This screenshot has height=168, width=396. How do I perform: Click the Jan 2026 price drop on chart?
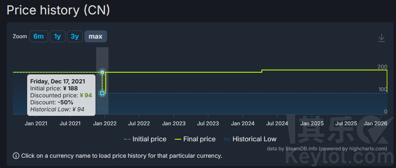[387, 81]
